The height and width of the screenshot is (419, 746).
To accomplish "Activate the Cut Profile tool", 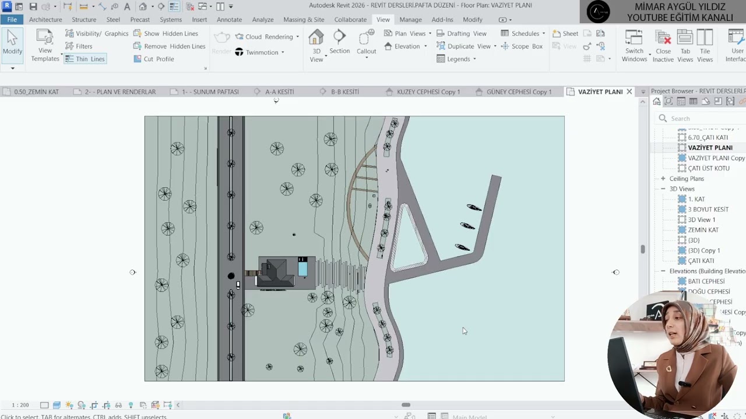I will 154,59.
